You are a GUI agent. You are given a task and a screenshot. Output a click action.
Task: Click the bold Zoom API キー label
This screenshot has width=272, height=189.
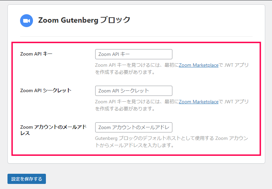[x=36, y=54]
